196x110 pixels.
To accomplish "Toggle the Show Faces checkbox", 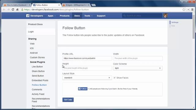I will click(114, 78).
